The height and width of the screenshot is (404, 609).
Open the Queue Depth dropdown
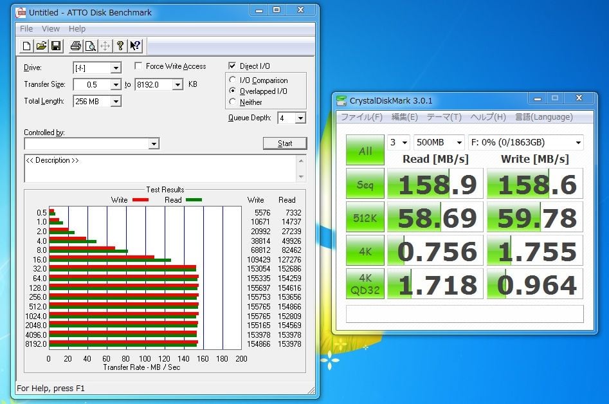point(300,118)
